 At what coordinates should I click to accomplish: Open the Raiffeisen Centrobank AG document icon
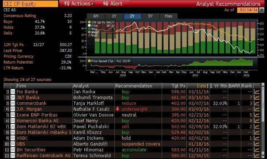pos(13,155)
